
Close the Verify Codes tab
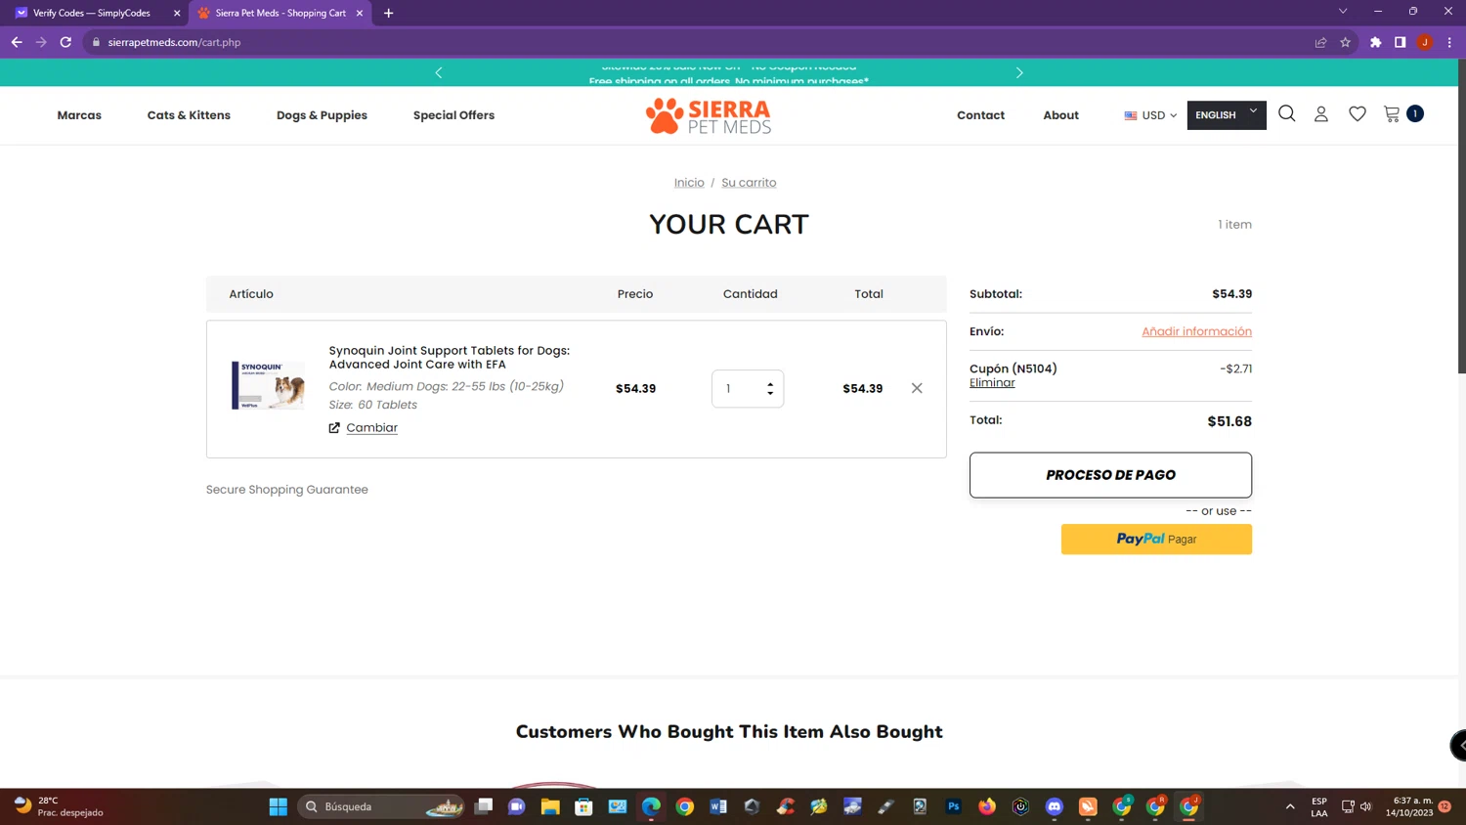click(177, 13)
